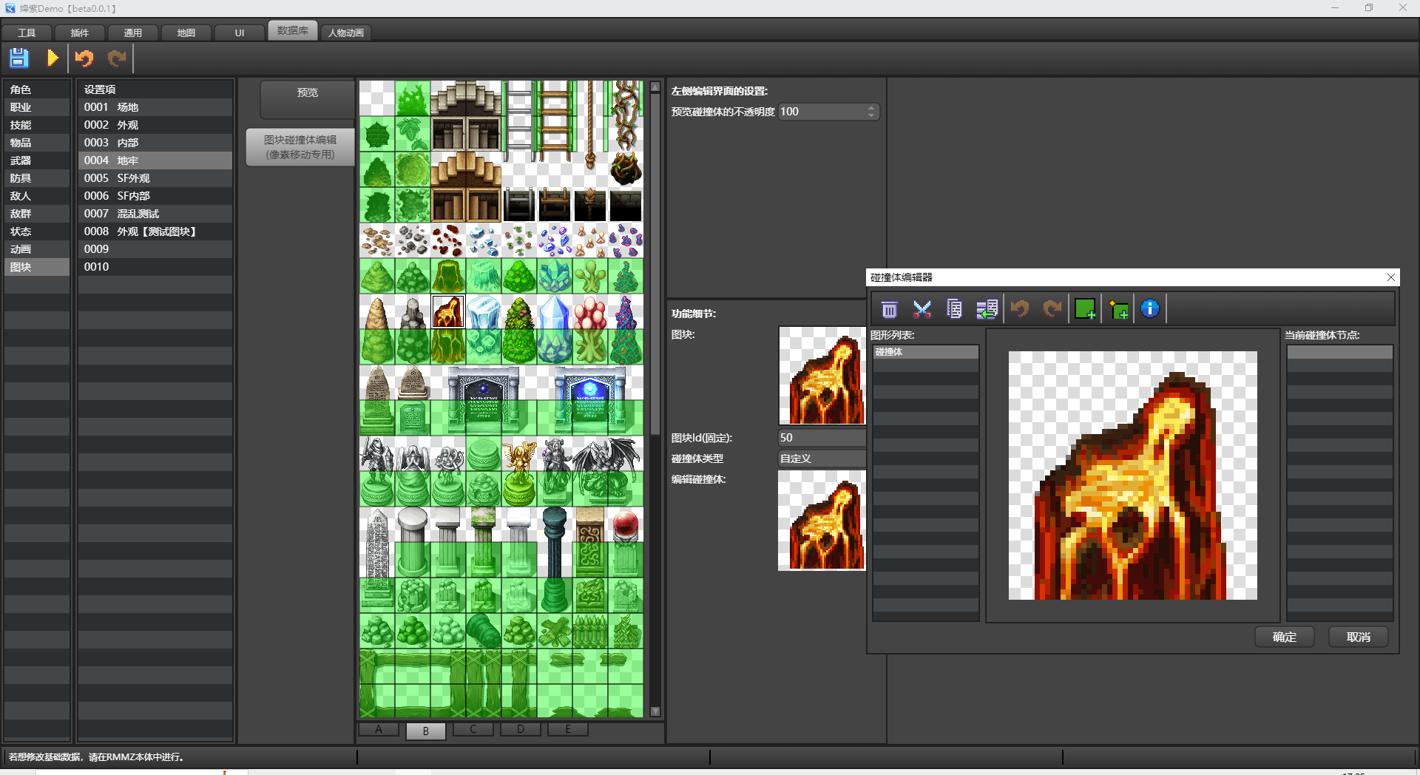Switch tileset to sheet A

pyautogui.click(x=379, y=729)
